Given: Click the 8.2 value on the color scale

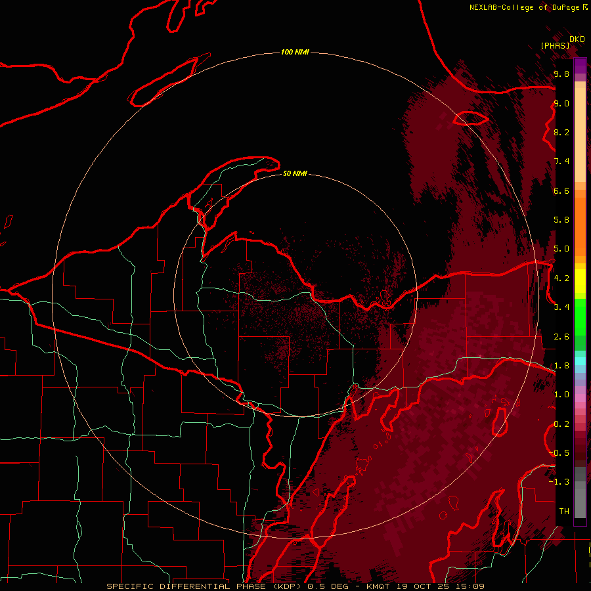Looking at the screenshot, I should 561,132.
